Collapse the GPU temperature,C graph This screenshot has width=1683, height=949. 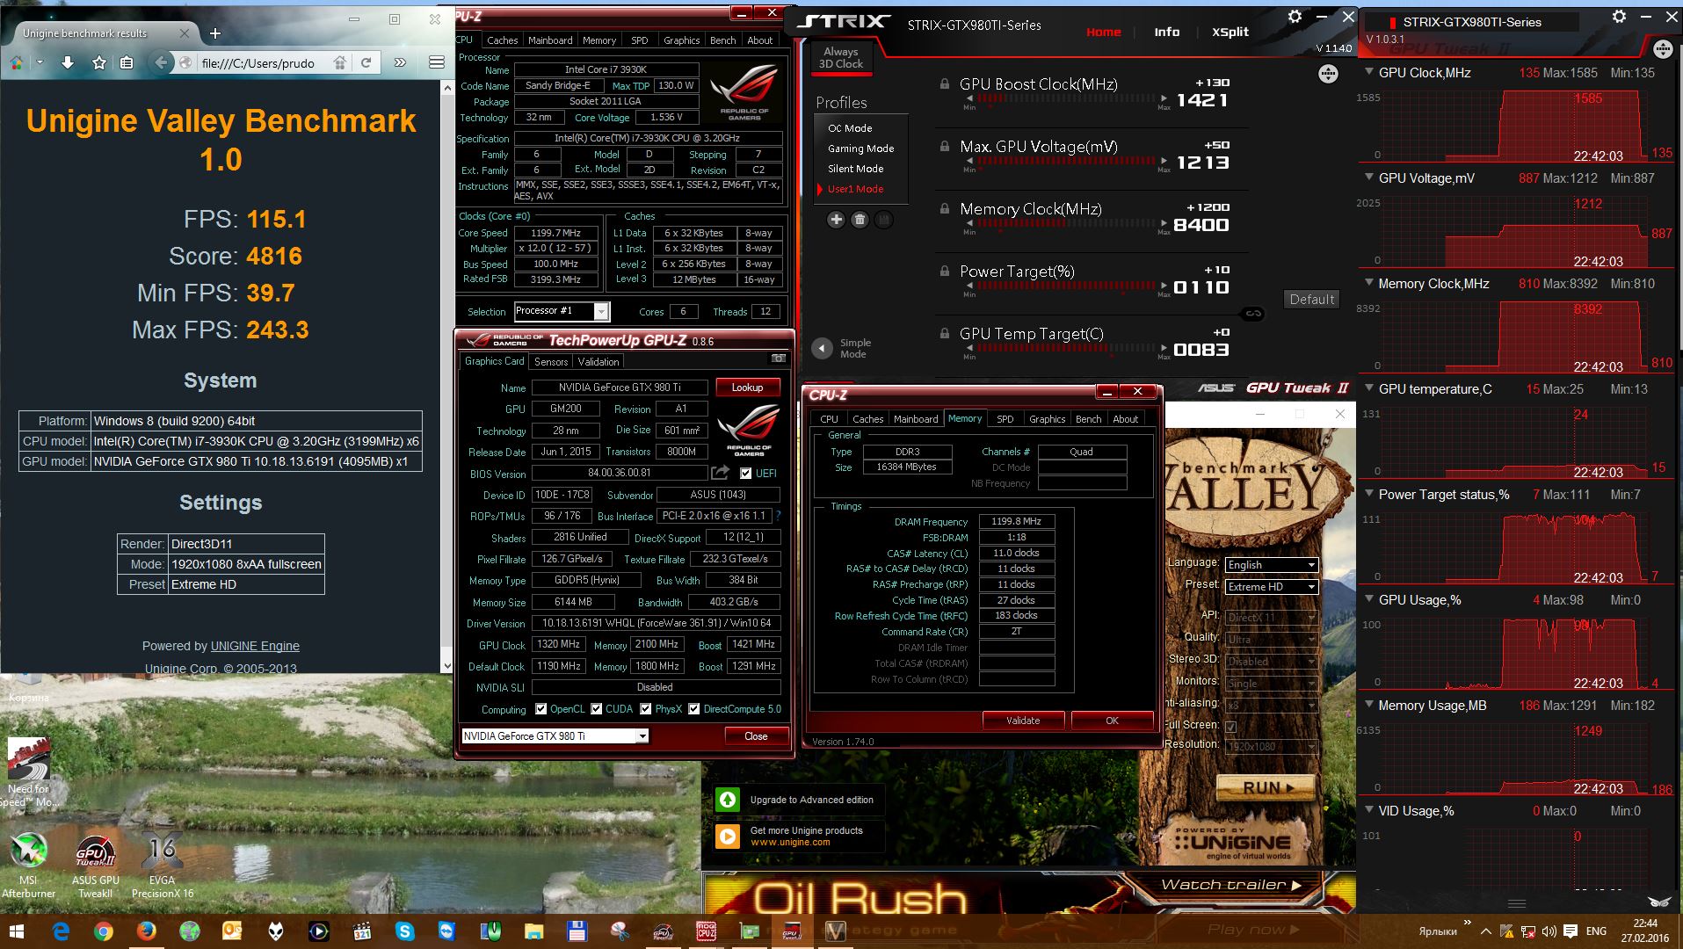point(1369,388)
